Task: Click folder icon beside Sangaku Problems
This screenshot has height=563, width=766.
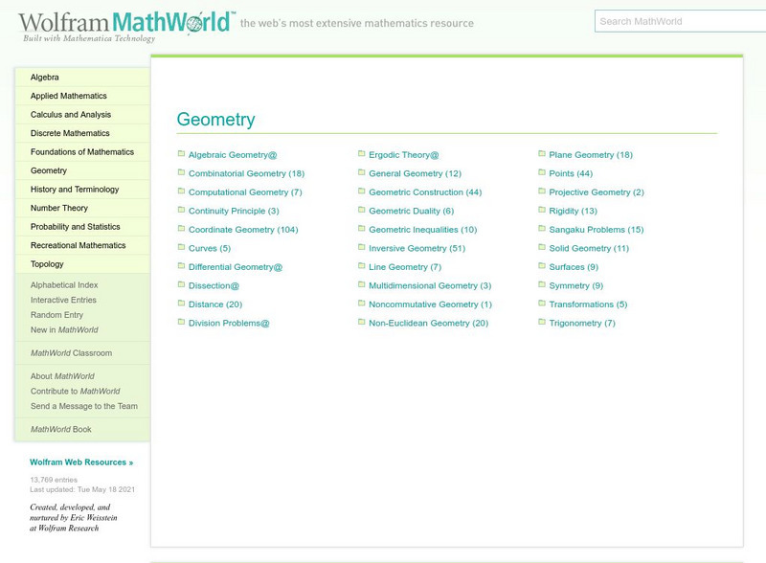Action: [x=542, y=228]
